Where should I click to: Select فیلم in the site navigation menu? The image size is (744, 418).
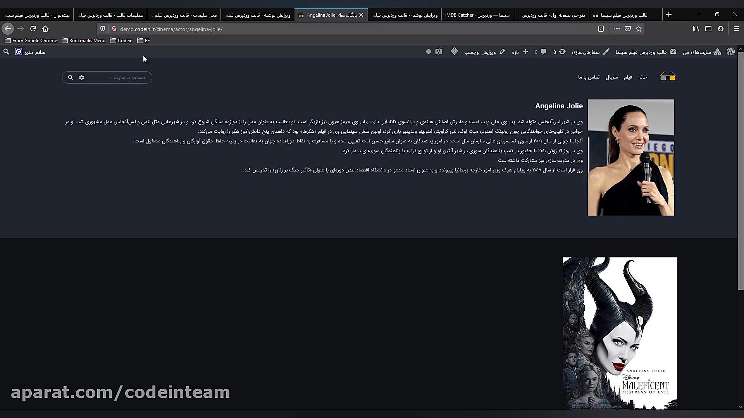pos(628,77)
